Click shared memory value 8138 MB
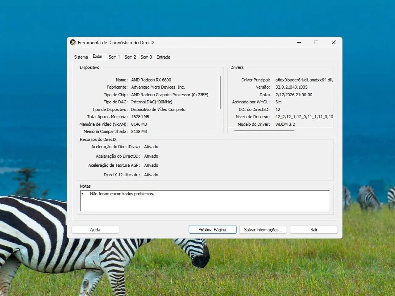395x296 pixels. click(x=139, y=131)
